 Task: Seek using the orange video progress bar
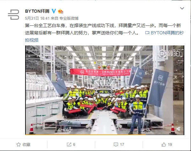pyautogui.click(x=105, y=134)
